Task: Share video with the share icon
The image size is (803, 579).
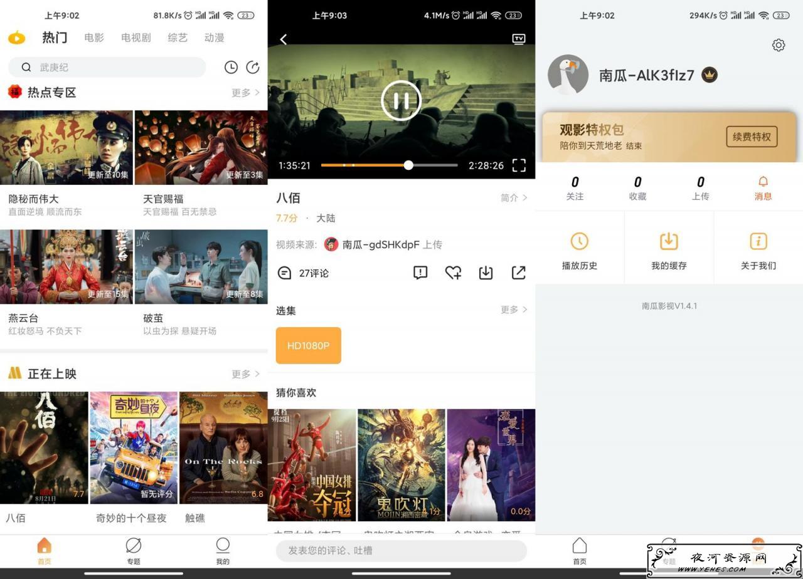Action: 519,273
